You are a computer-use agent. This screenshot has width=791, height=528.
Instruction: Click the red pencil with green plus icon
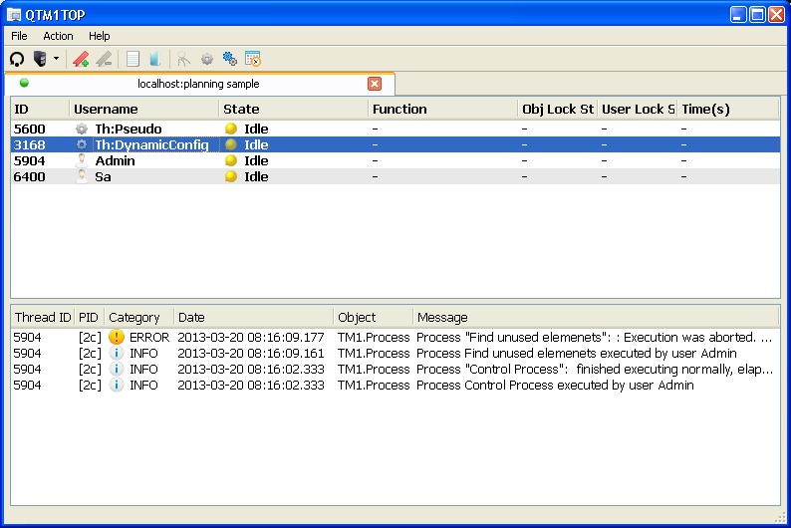[x=81, y=59]
